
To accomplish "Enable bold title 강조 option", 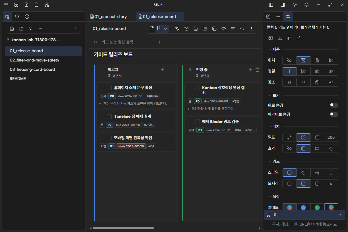I will click(289, 82).
